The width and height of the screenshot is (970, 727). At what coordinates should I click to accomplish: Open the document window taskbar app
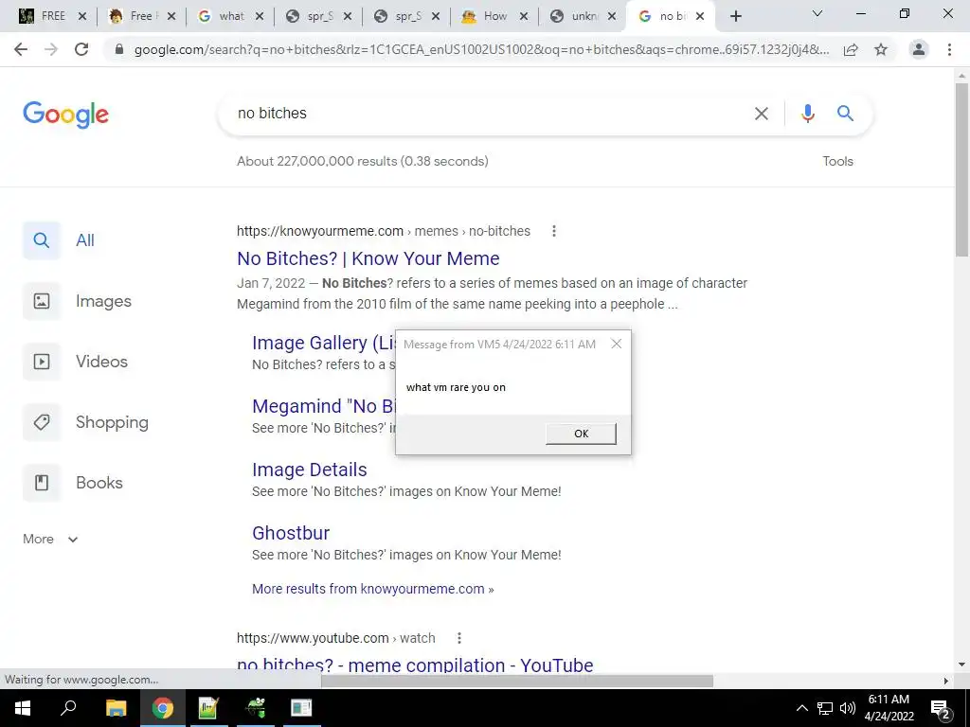(x=301, y=708)
